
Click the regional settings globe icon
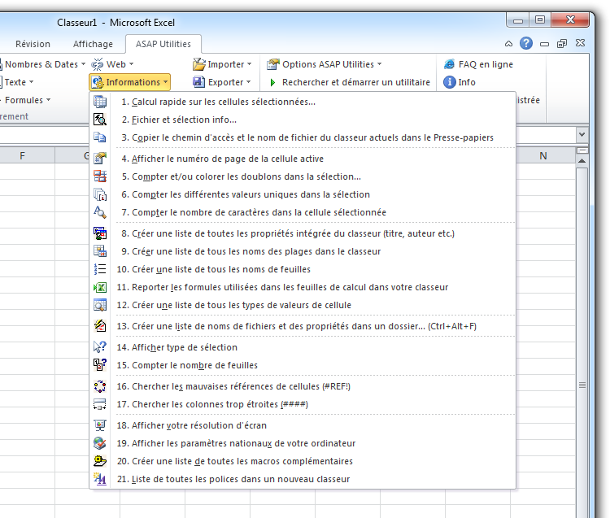coord(100,443)
